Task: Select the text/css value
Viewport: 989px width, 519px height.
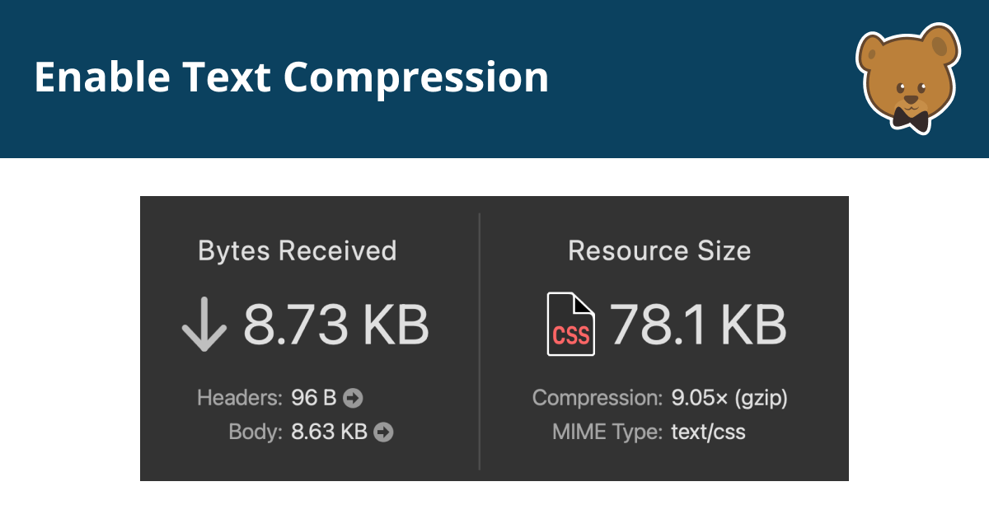Action: [709, 432]
